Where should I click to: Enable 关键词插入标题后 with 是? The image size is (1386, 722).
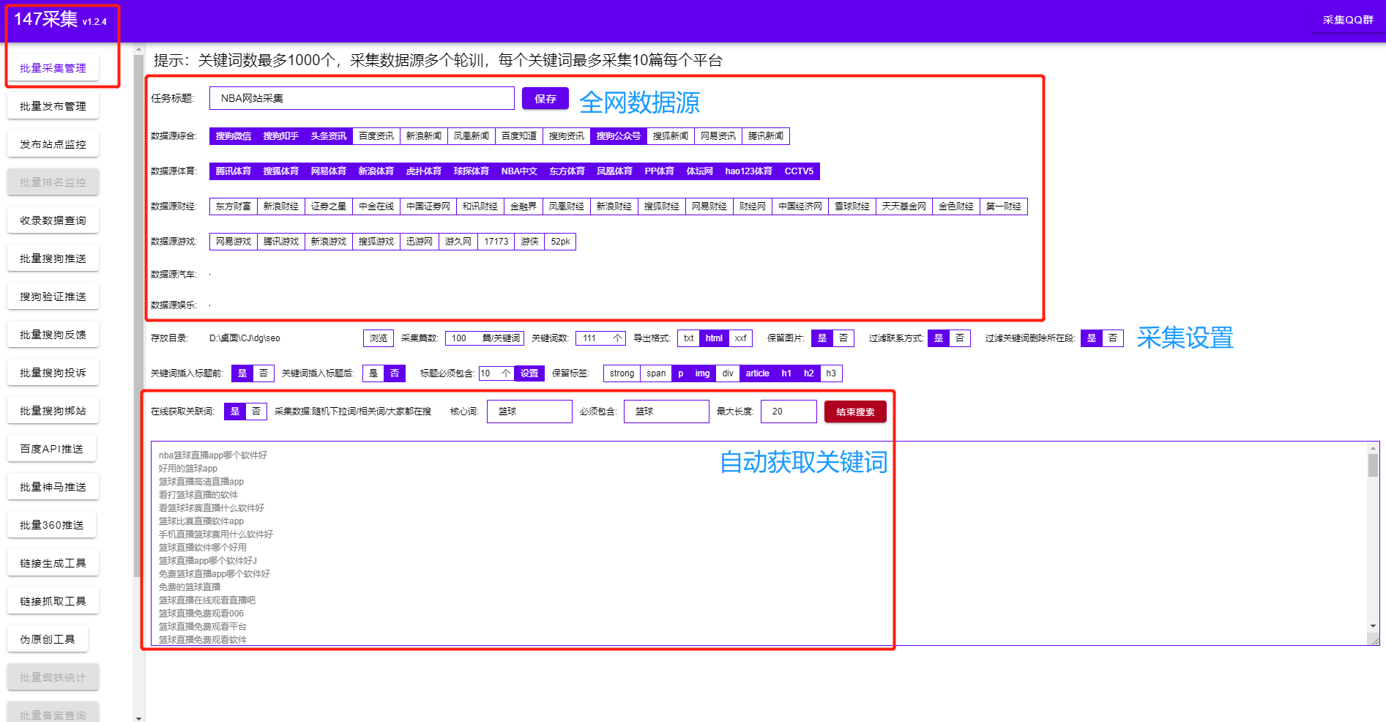373,373
